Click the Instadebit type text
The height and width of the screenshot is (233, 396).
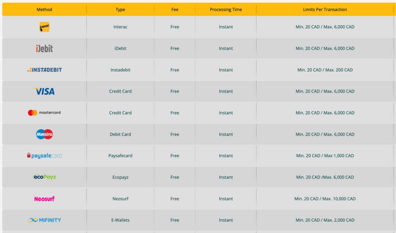tap(120, 70)
